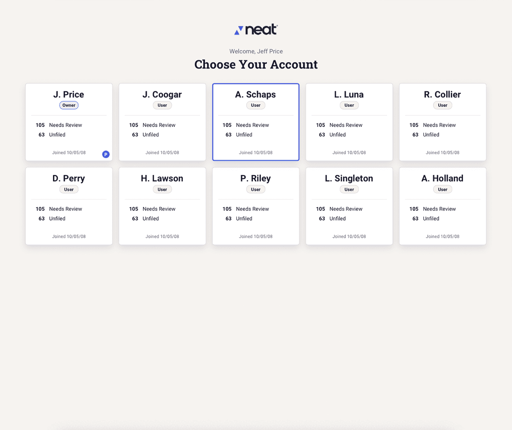Click Needs Review in P. Riley card
This screenshot has width=512, height=430.
252,209
